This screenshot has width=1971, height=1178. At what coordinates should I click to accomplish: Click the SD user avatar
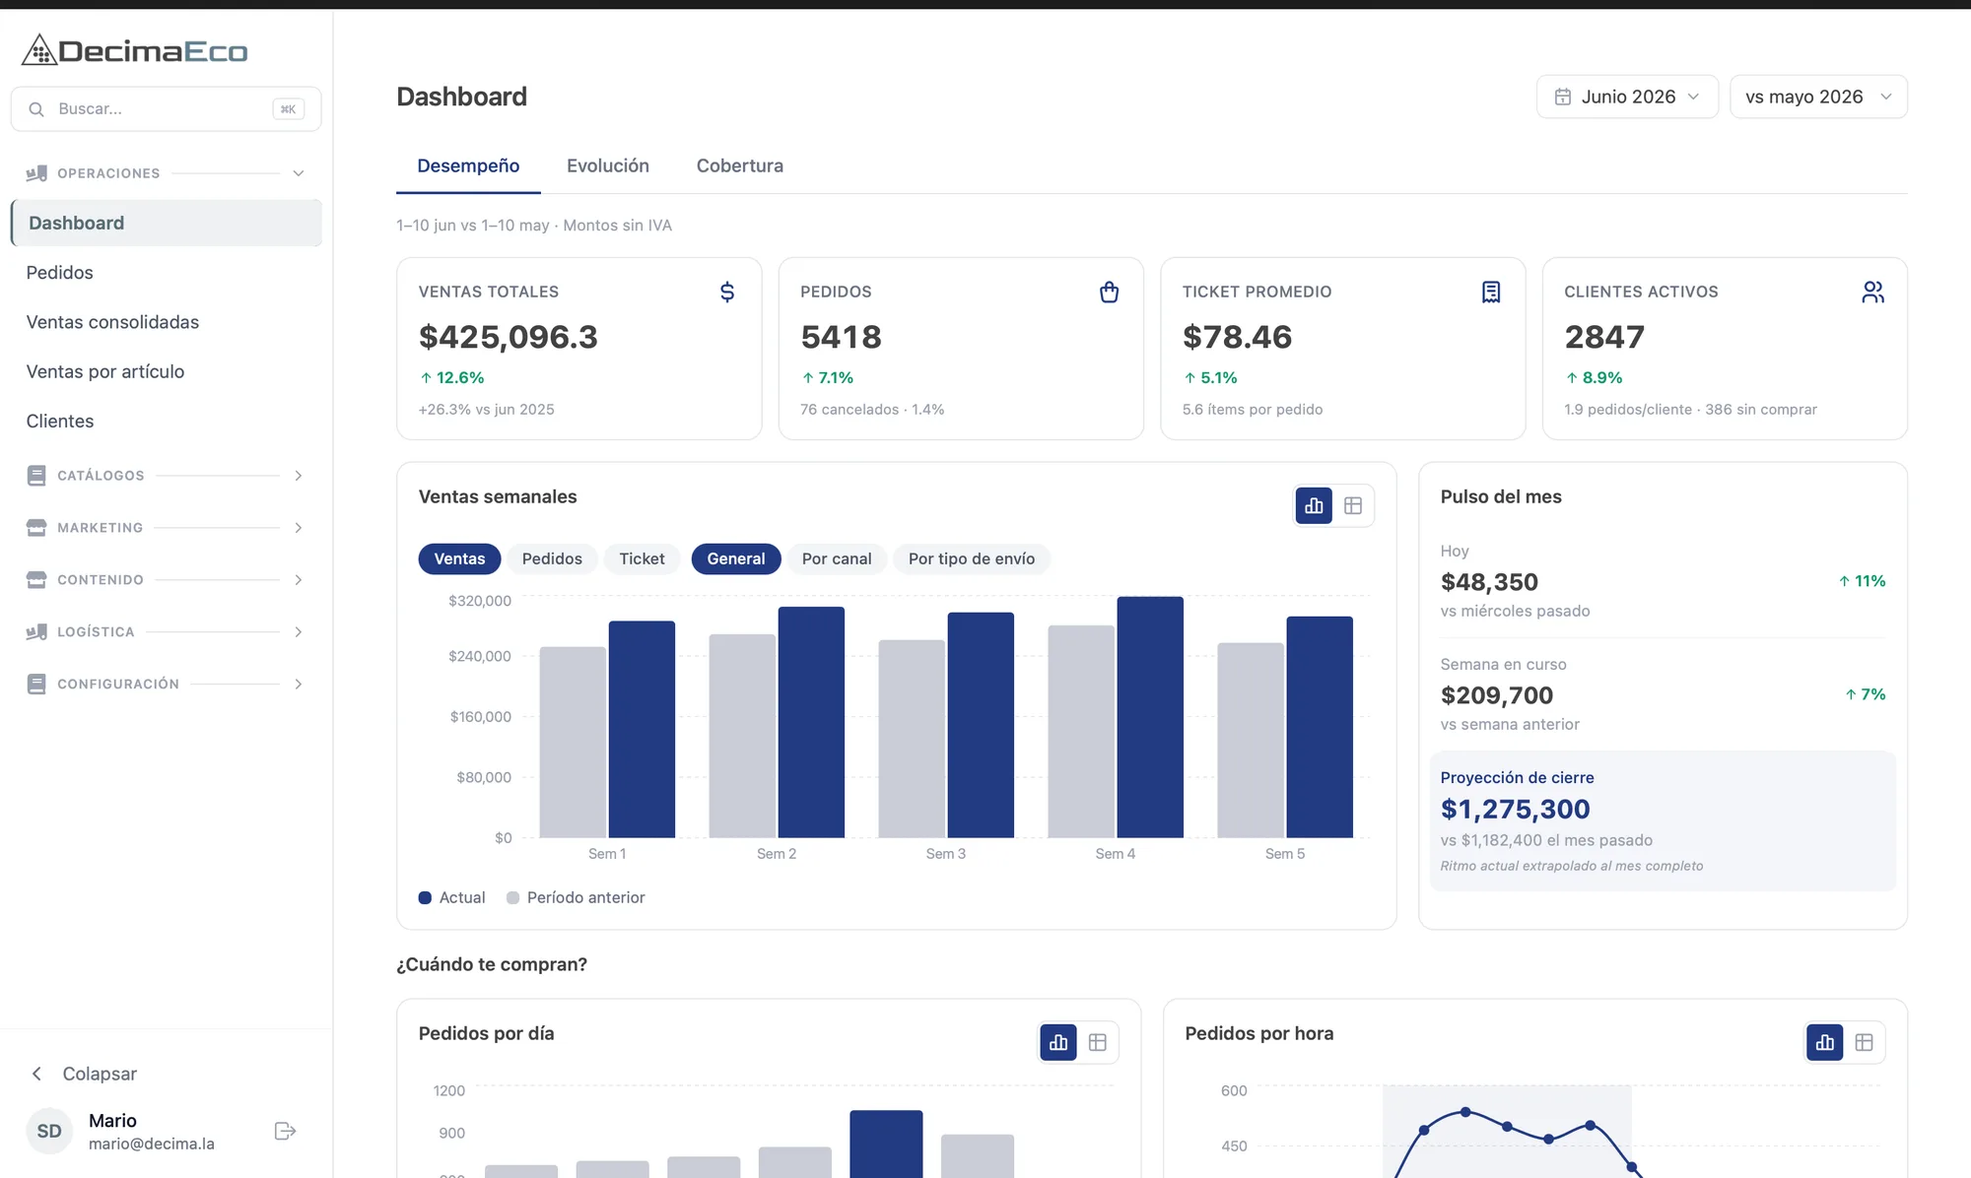tap(49, 1131)
